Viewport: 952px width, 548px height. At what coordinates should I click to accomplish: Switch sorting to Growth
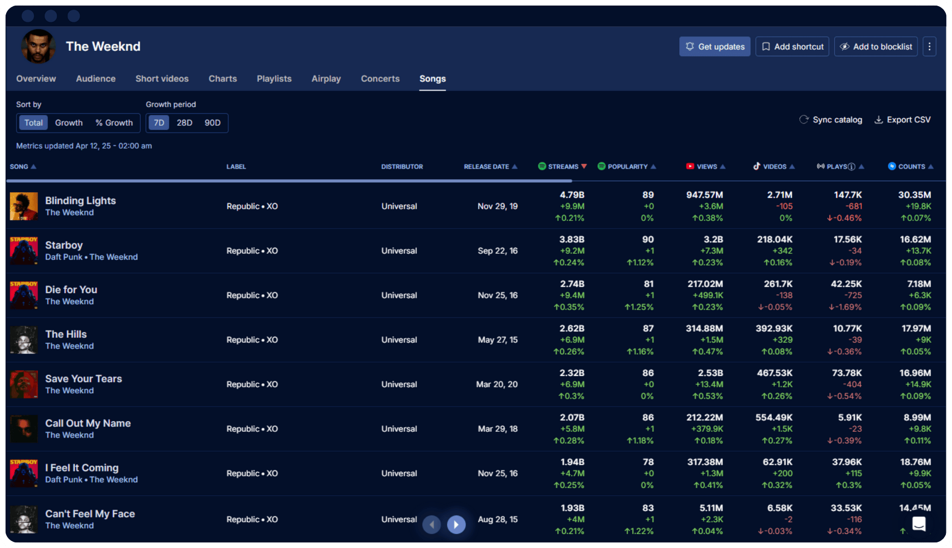click(x=69, y=122)
